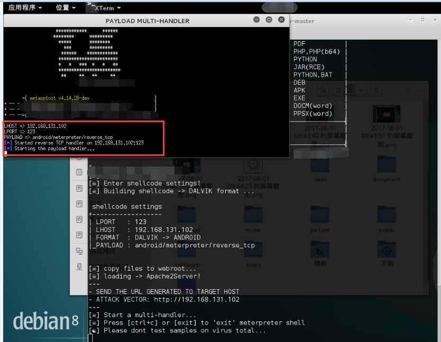Minimize the background -master window
Image resolution: width=441 pixels, height=342 pixels.
410,20
